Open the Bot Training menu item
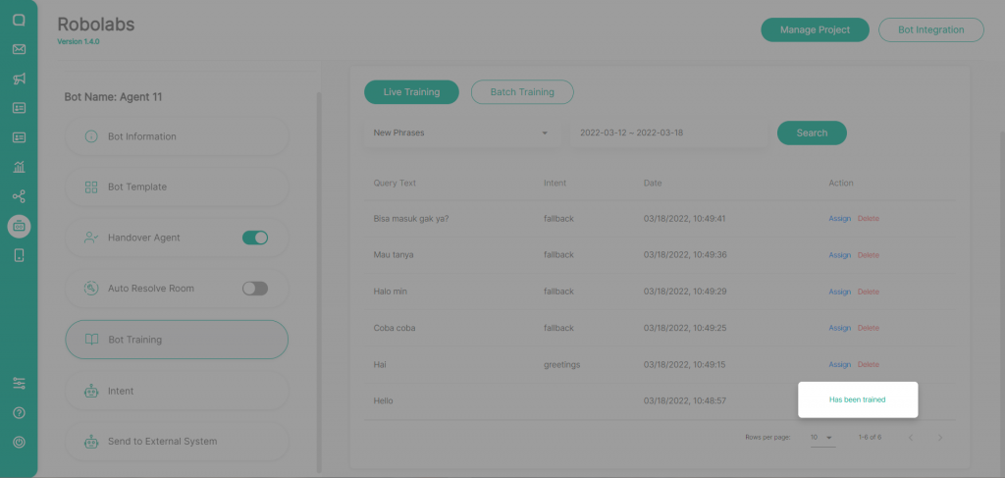 pos(177,340)
